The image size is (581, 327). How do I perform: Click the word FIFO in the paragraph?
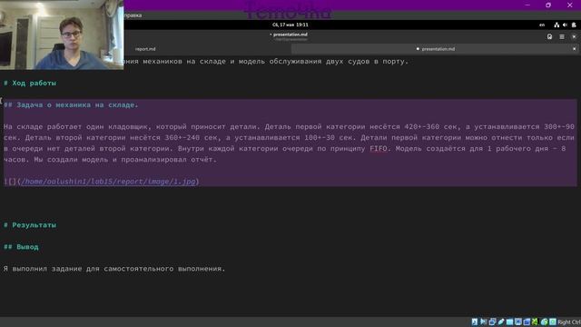379,149
